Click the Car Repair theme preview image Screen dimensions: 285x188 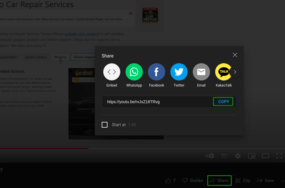(x=82, y=104)
